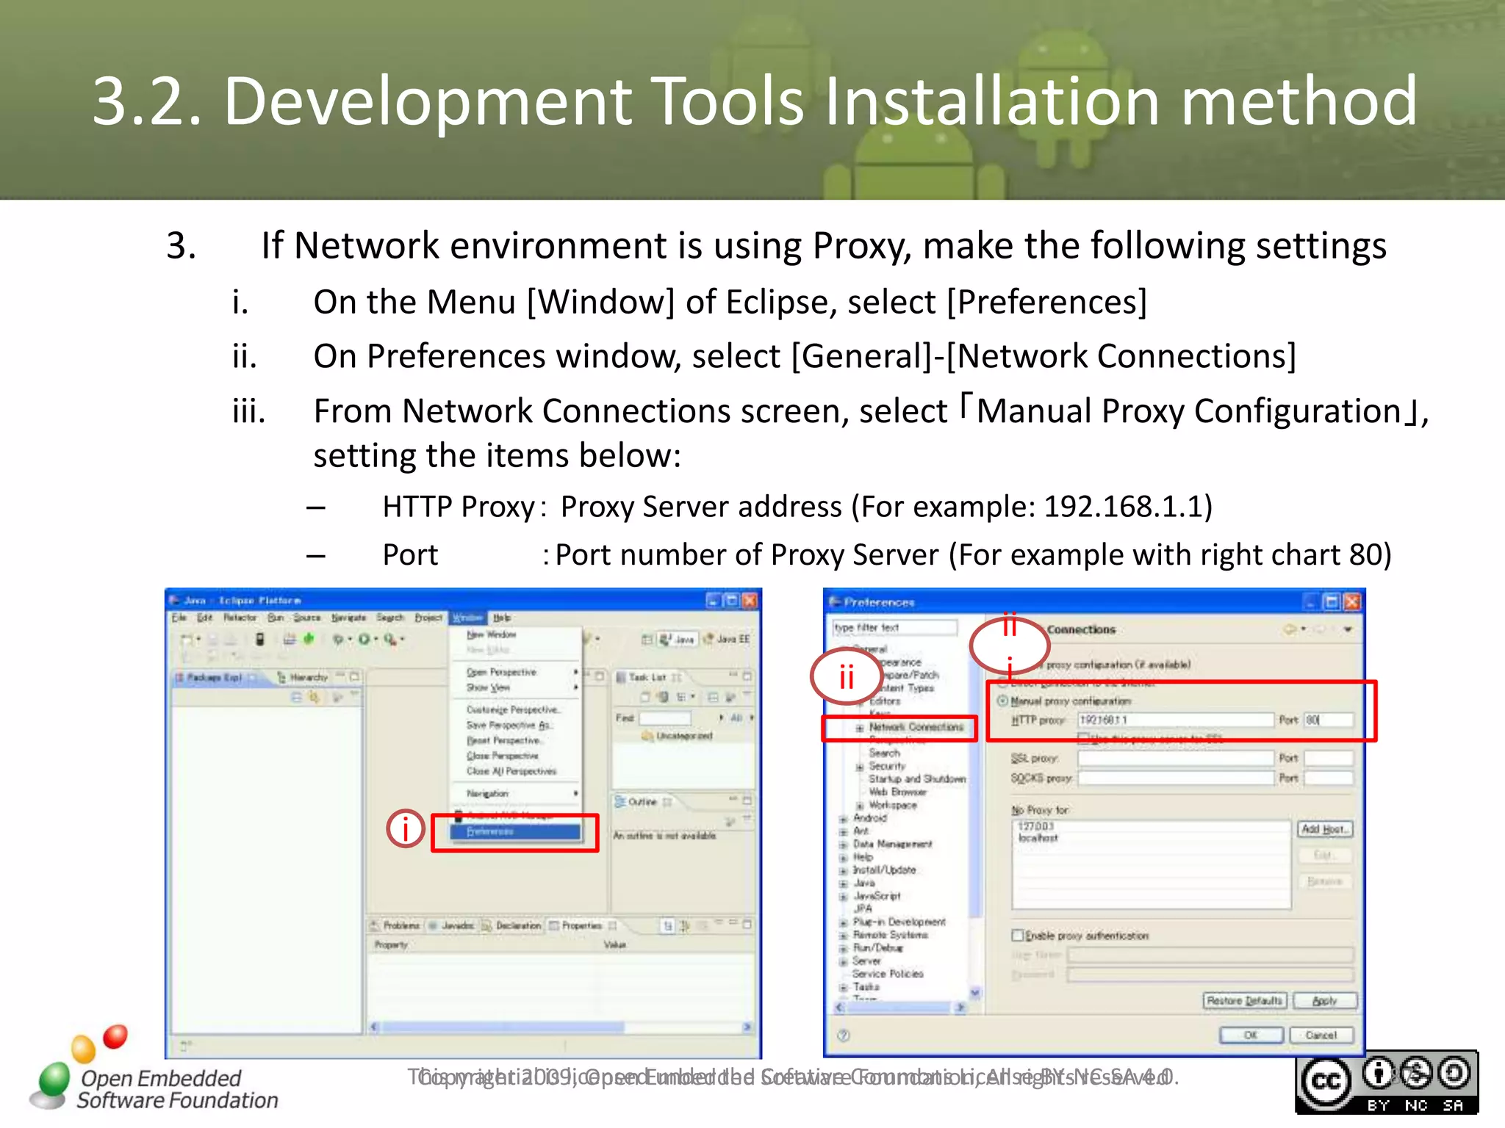Click Show Advanced Properties icon
The image size is (1505, 1128).
685,925
